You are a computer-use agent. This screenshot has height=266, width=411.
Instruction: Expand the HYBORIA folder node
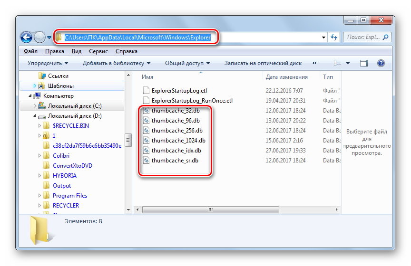click(39, 175)
